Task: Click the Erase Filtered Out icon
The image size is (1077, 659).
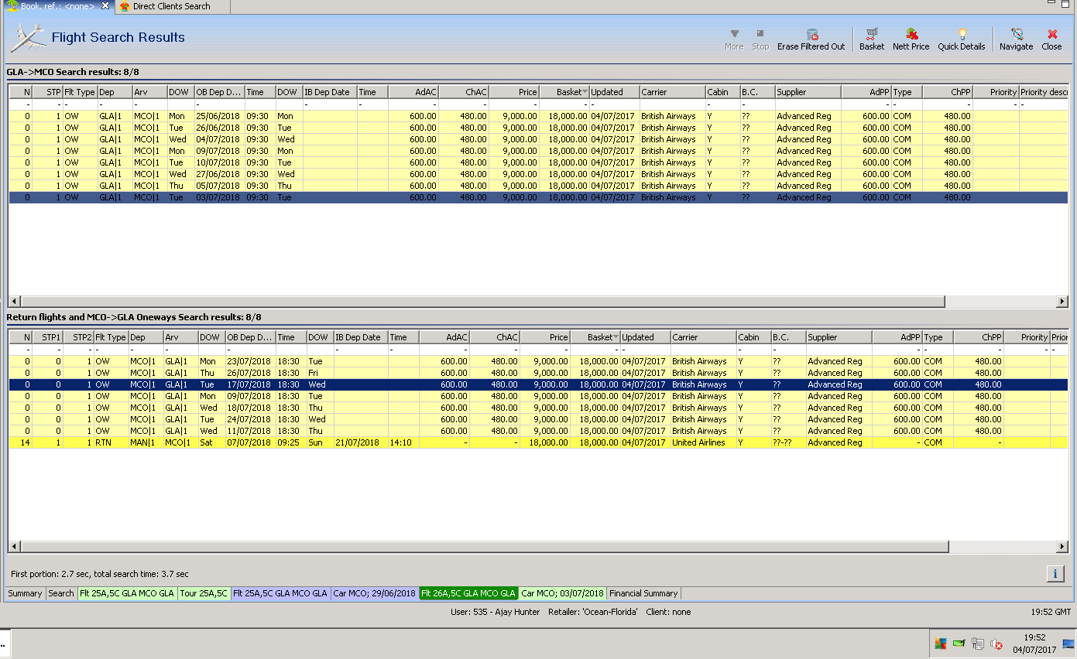Action: [x=811, y=34]
